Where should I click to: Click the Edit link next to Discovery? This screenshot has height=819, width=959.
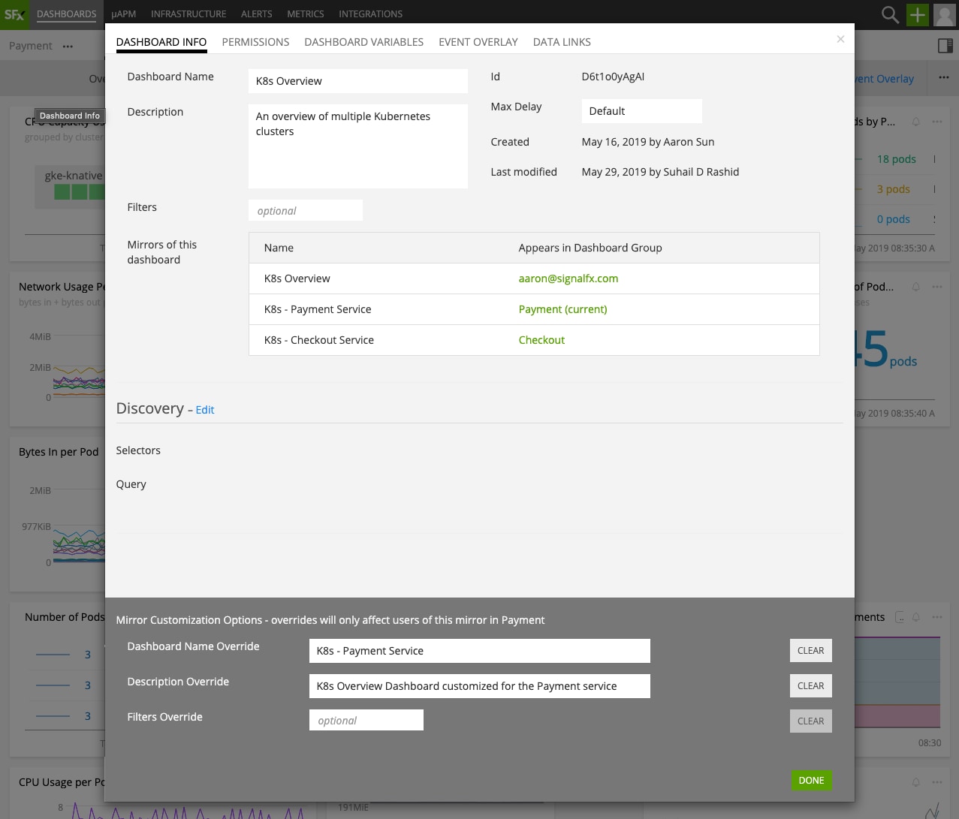coord(205,410)
